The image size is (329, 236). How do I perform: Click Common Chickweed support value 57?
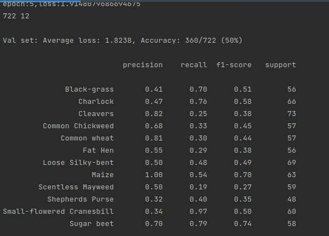coord(292,126)
